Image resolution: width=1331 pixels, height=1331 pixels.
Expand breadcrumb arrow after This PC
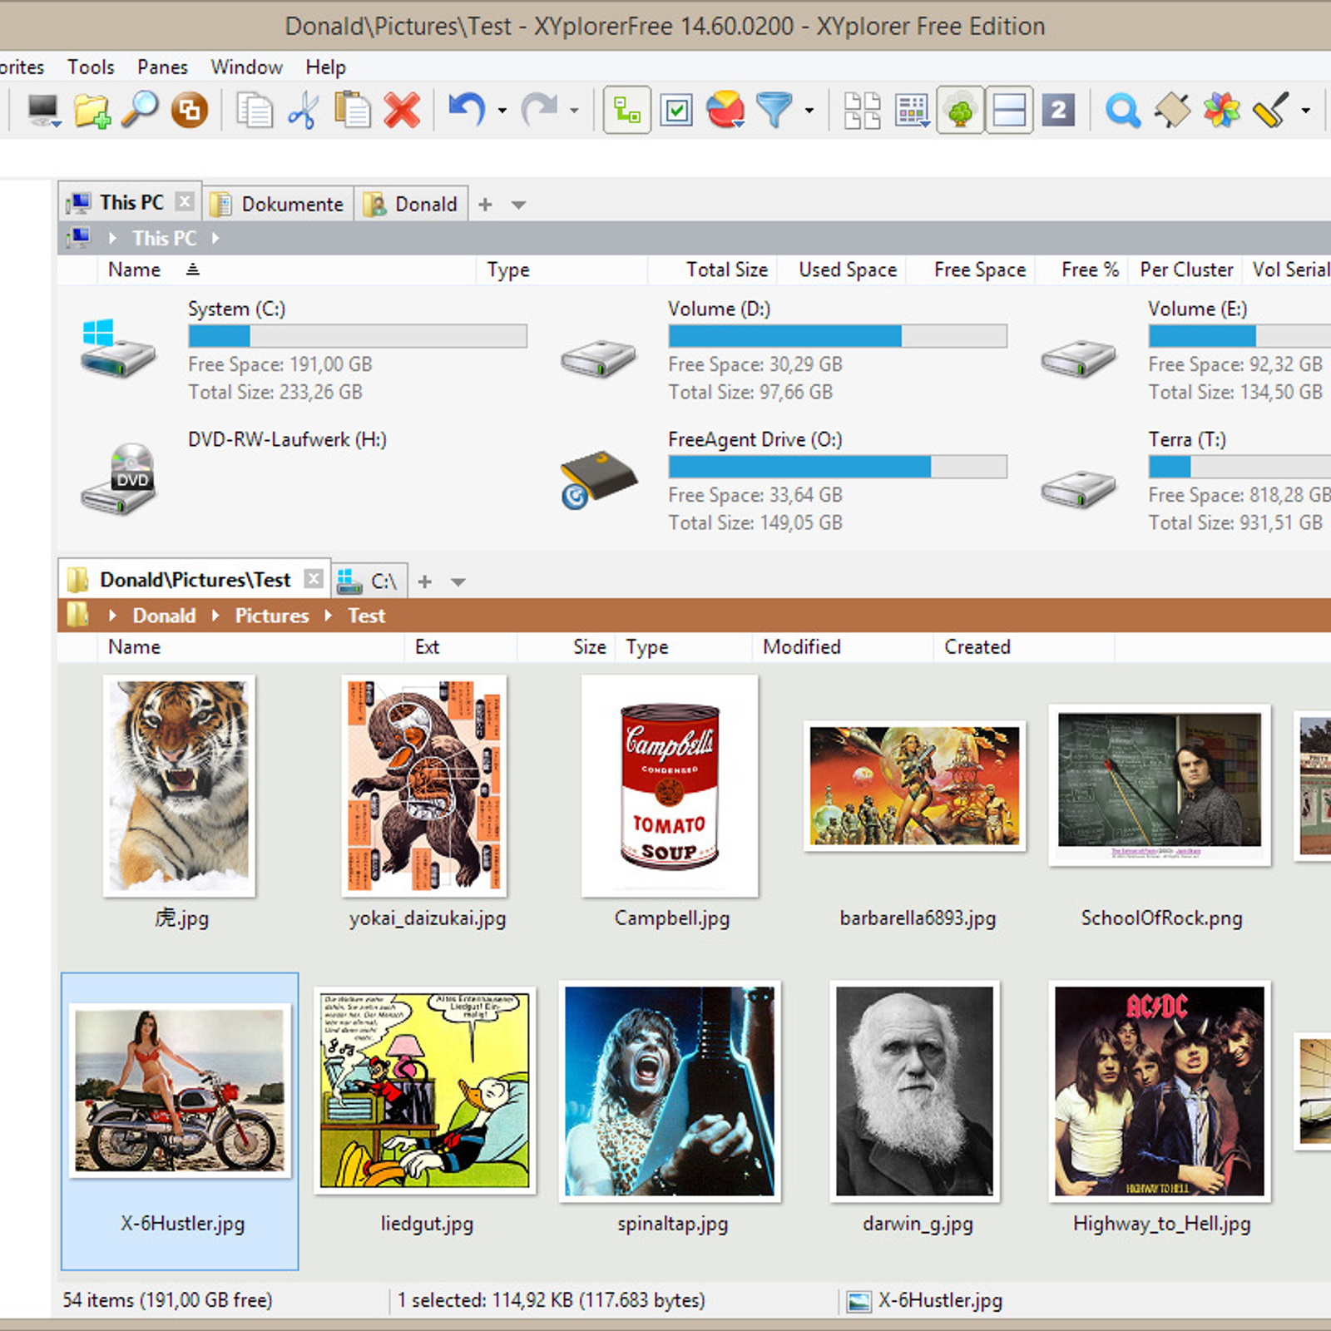[x=215, y=238]
